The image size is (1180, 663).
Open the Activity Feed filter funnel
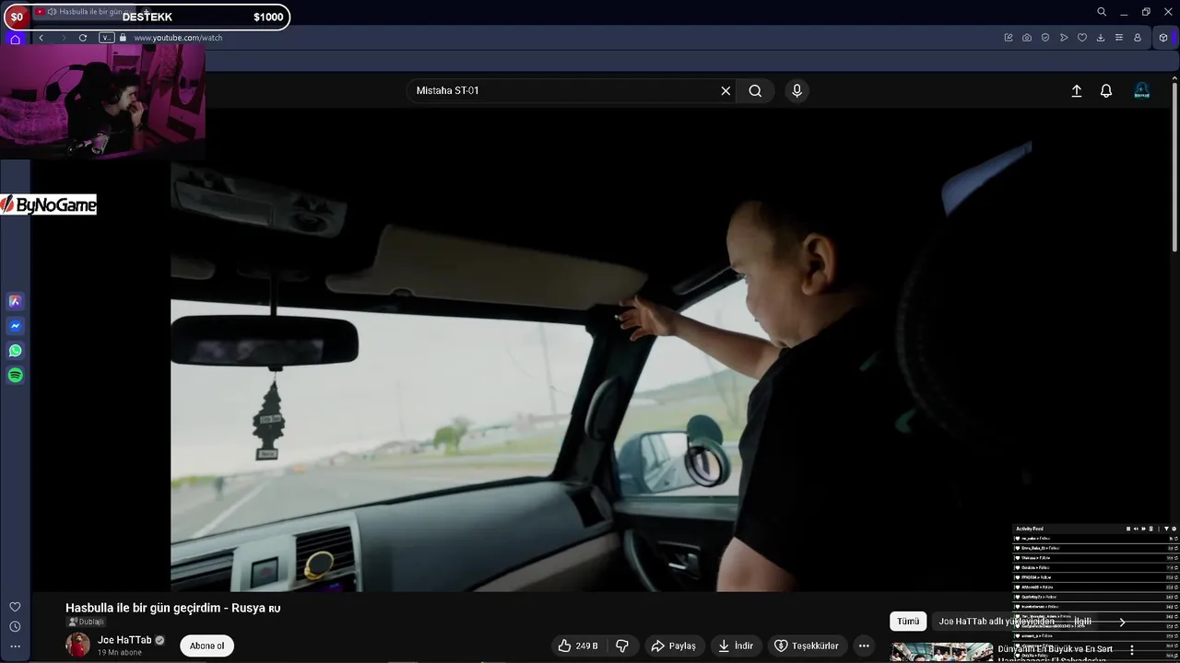[1166, 529]
